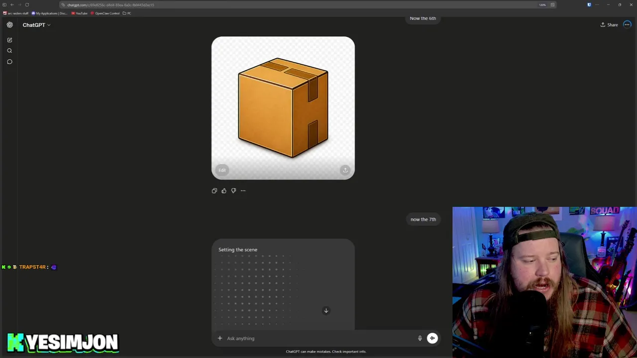This screenshot has width=637, height=358.
Task: Click the reader view icon in address bar
Action: pyautogui.click(x=552, y=4)
